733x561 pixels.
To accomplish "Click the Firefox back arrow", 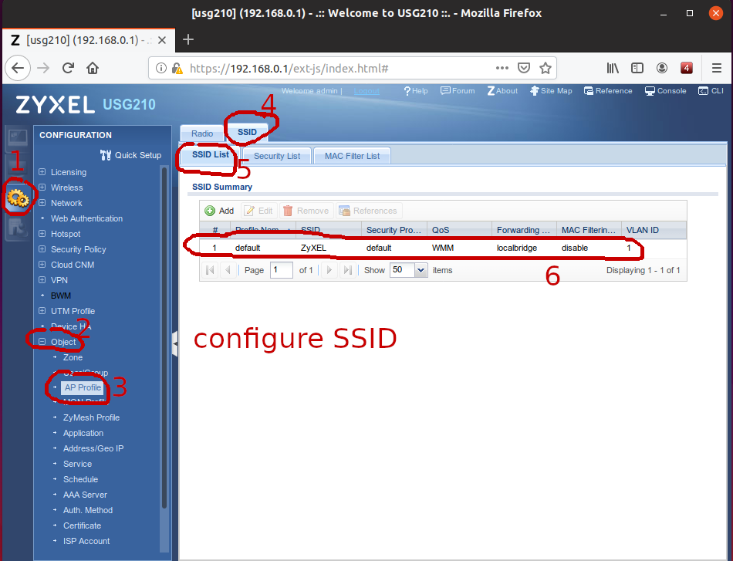I will (x=18, y=68).
